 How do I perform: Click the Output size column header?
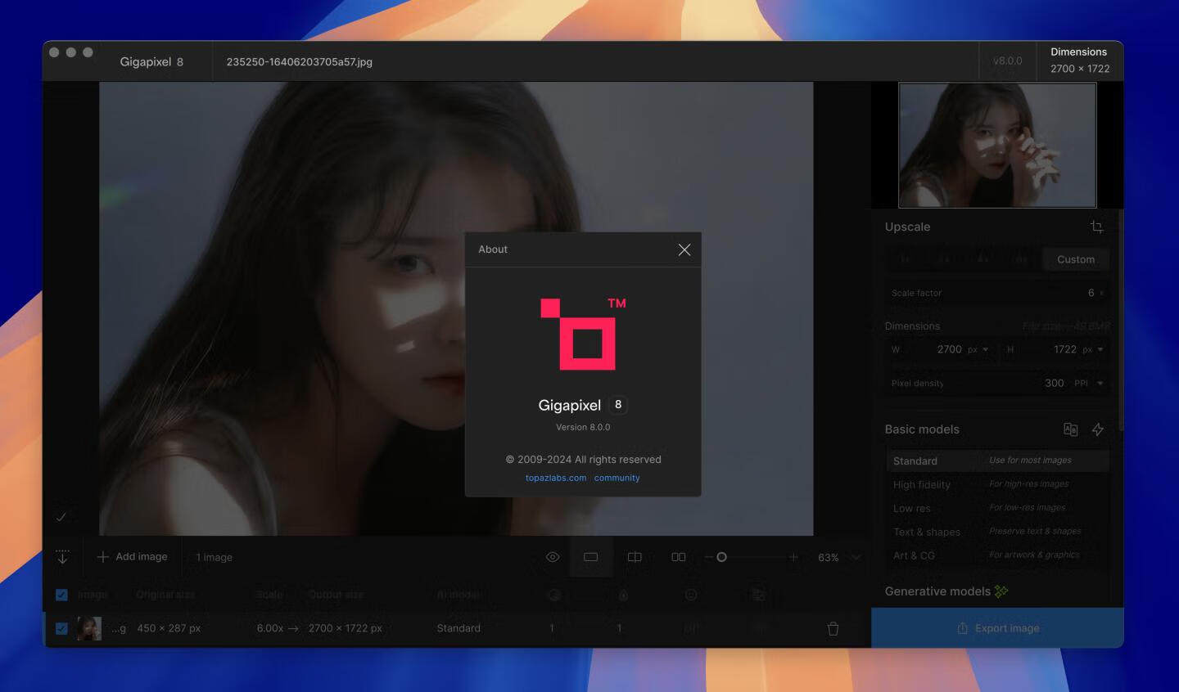click(336, 595)
